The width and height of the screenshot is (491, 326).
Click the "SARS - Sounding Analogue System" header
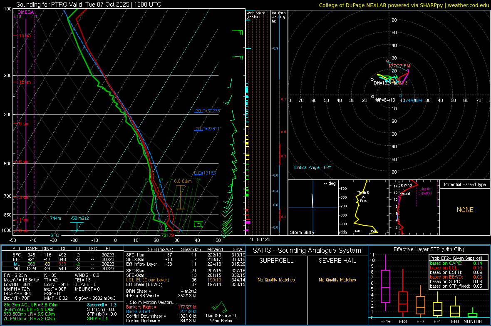tap(307, 251)
